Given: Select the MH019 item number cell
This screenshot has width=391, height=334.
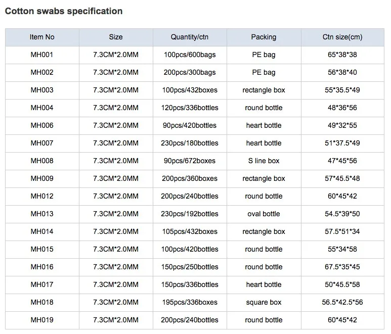Looking at the screenshot, I should (x=42, y=320).
